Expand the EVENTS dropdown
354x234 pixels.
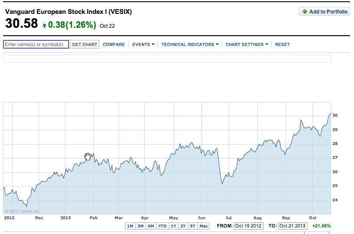[143, 44]
